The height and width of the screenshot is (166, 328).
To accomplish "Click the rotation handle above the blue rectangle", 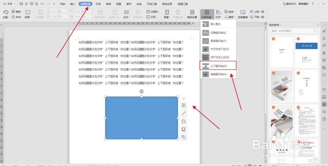I will click(x=142, y=91).
